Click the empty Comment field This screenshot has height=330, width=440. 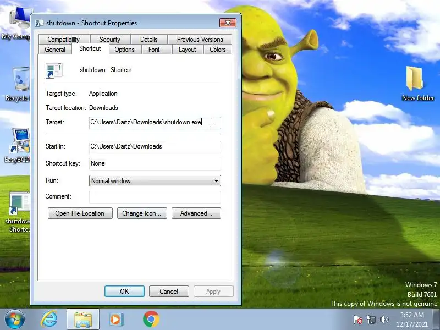[x=155, y=197]
